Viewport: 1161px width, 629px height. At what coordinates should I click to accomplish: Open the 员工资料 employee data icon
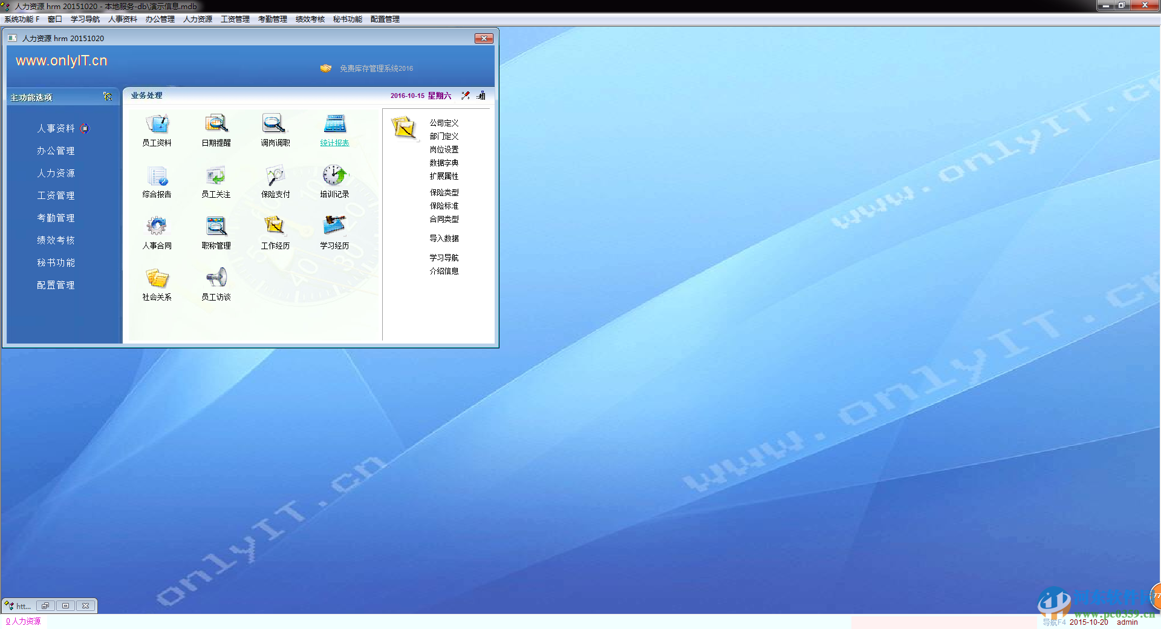tap(157, 124)
